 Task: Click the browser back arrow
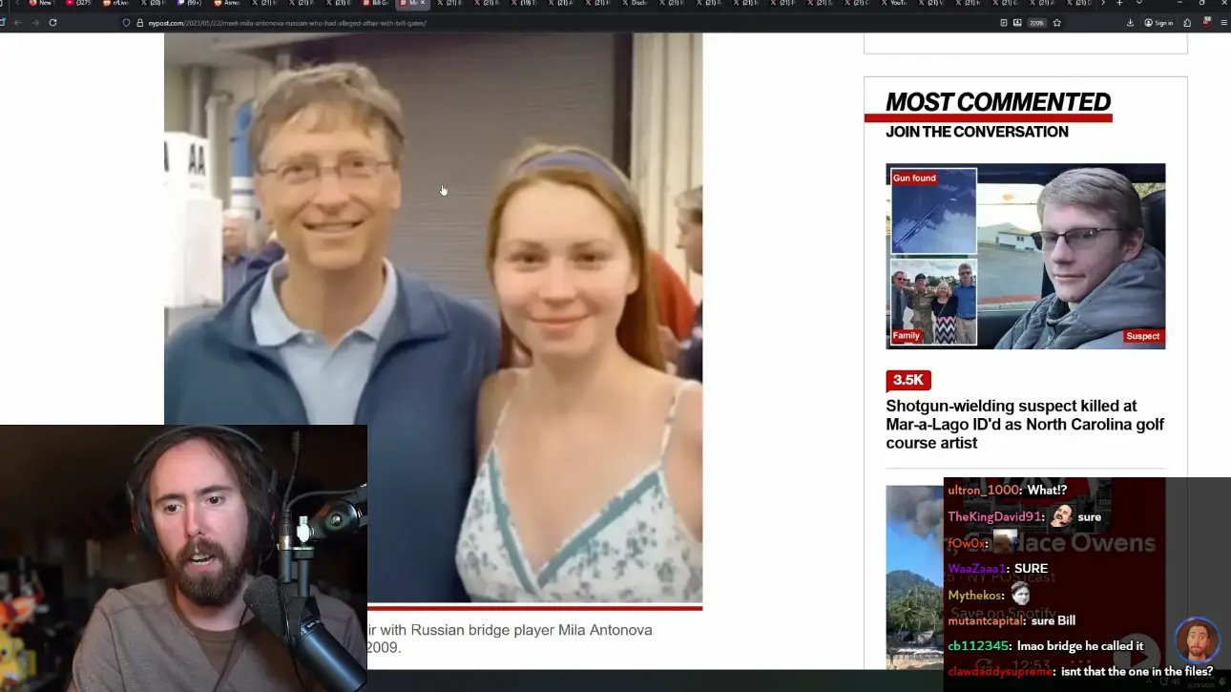point(16,23)
